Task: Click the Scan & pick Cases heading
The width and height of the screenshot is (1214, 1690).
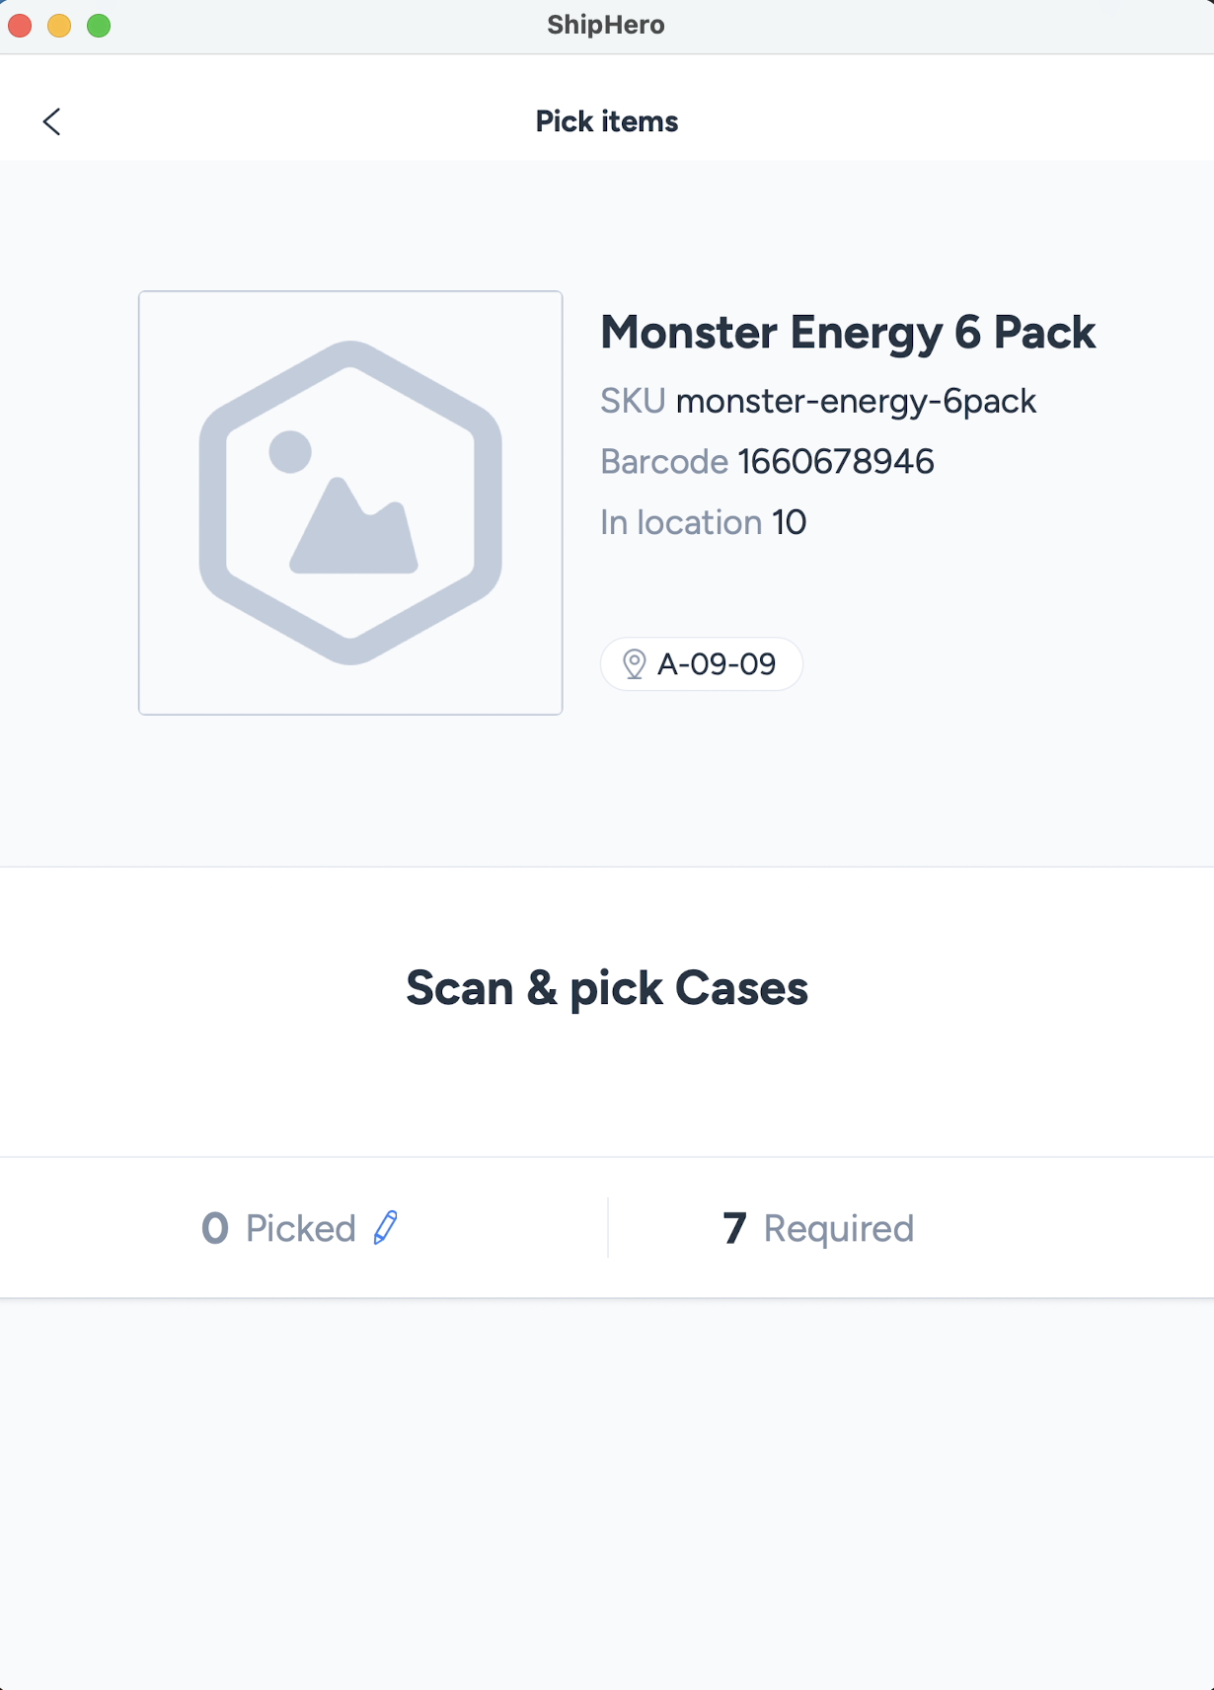Action: tap(607, 988)
